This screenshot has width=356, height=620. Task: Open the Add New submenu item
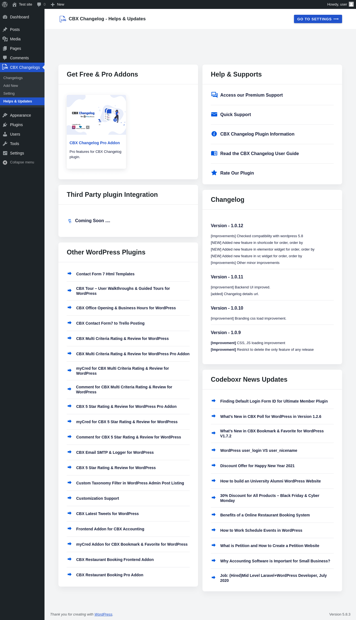click(11, 86)
